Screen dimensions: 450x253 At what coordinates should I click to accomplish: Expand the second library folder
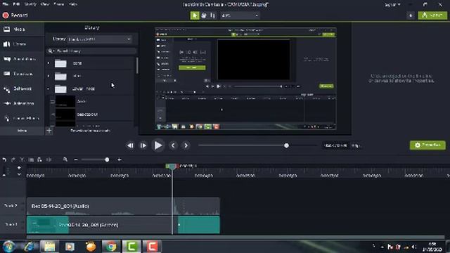(x=49, y=76)
